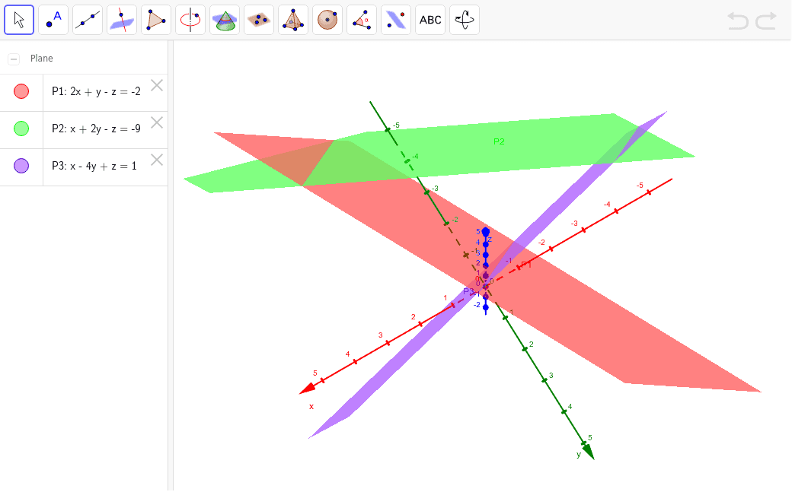Select the Sphere tool
792x492 pixels.
[327, 20]
